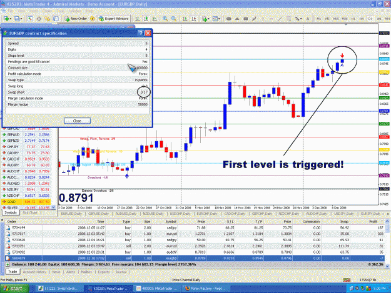This screenshot has width=391, height=293.
Task: Switch chart to H4 timeframe
Action: click(x=362, y=19)
